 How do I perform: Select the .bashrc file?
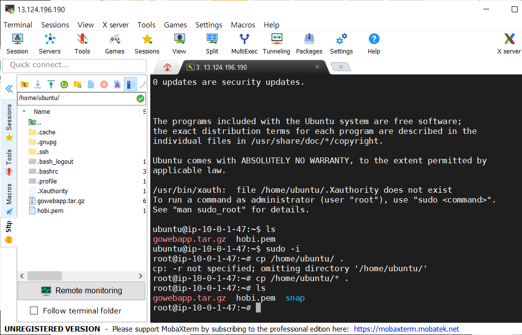(x=44, y=171)
